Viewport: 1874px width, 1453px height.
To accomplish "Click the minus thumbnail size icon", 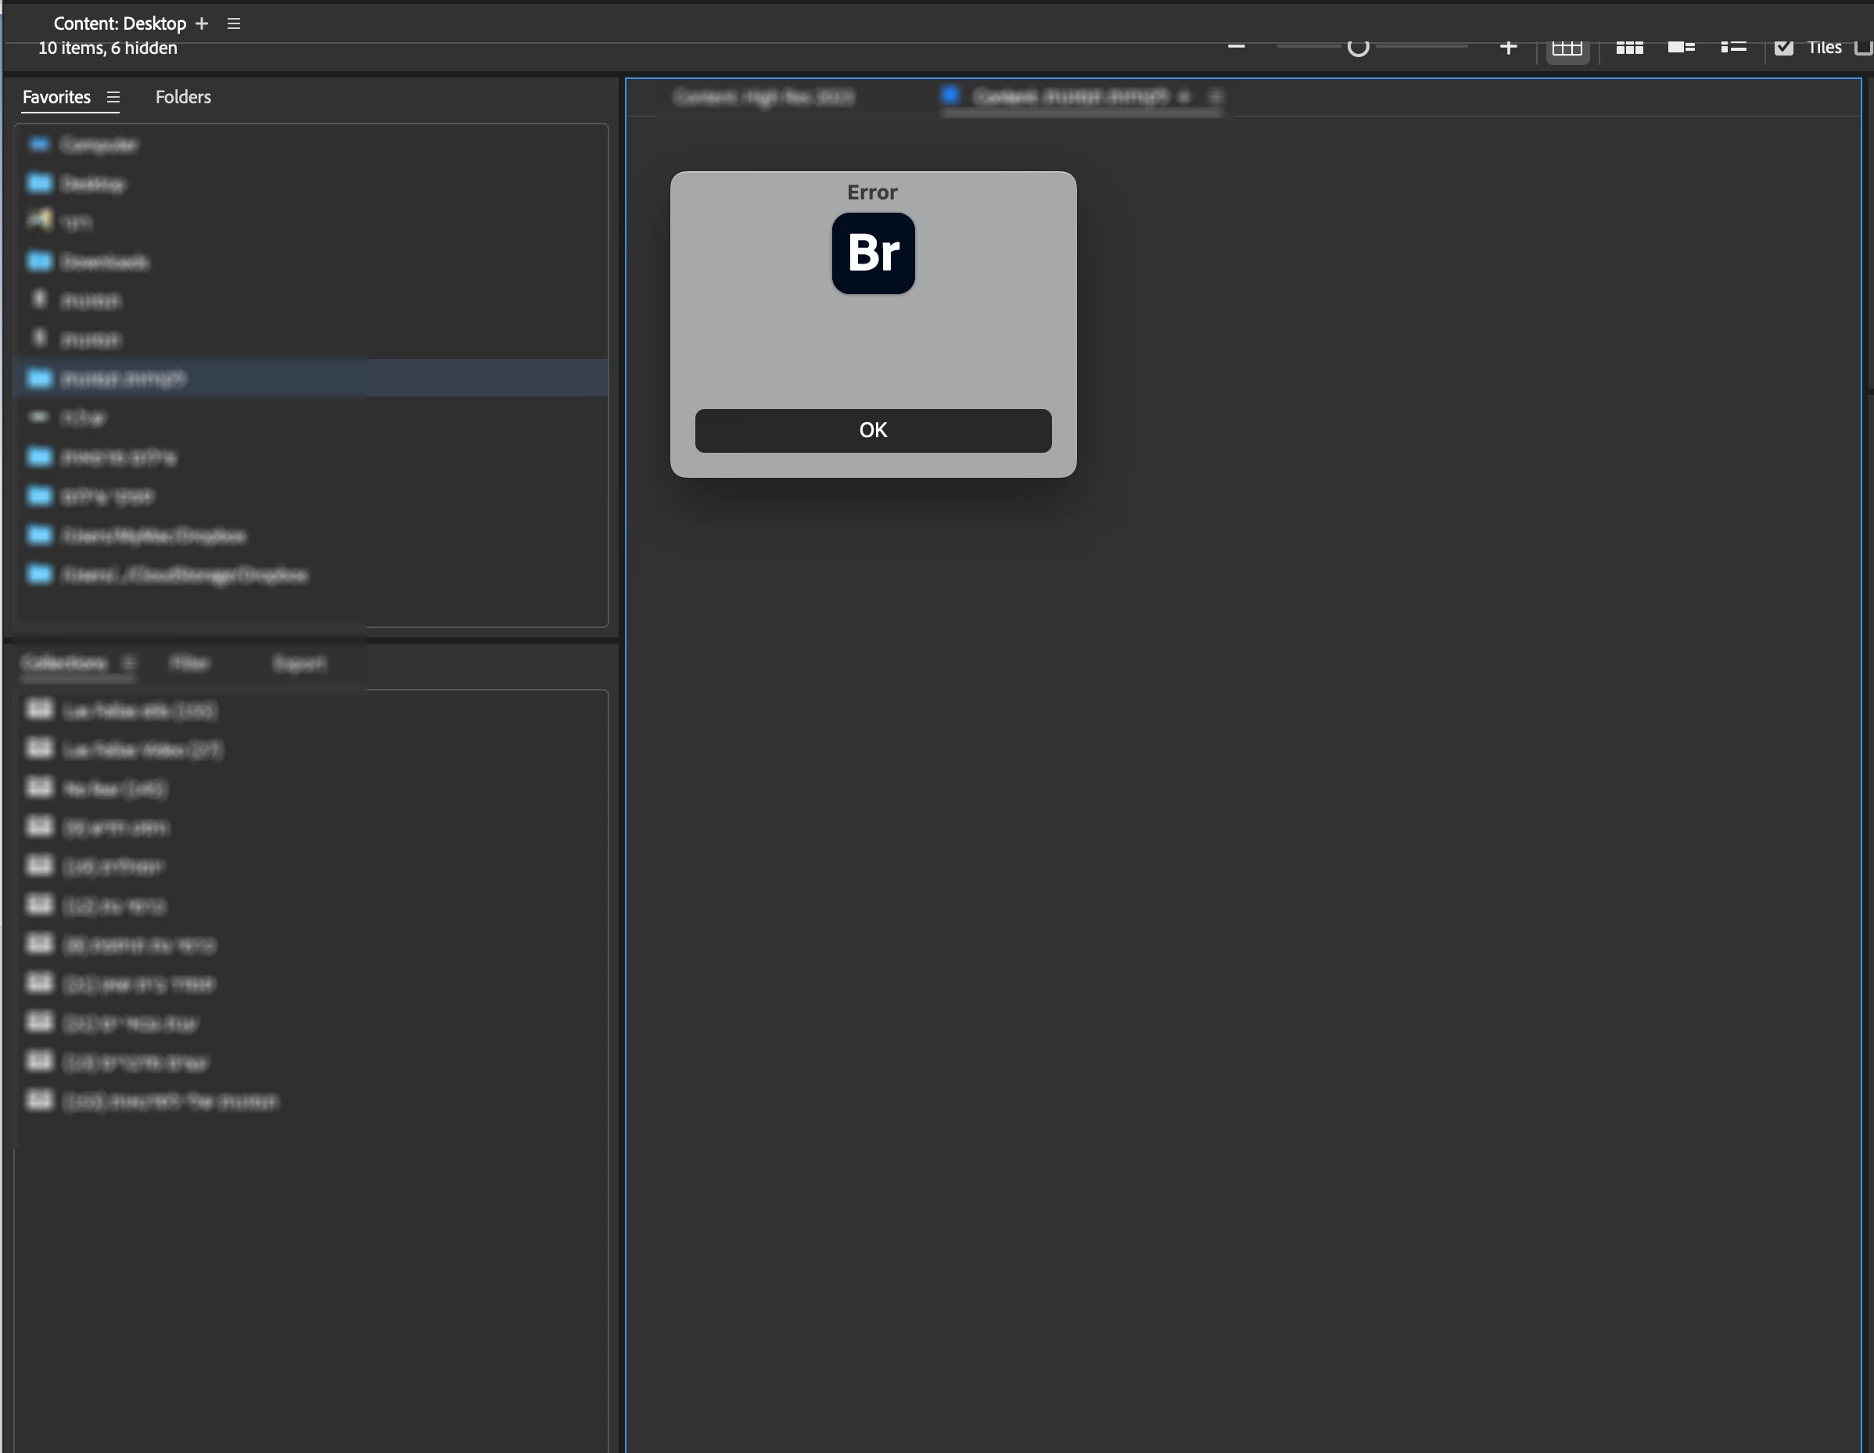I will click(x=1236, y=47).
